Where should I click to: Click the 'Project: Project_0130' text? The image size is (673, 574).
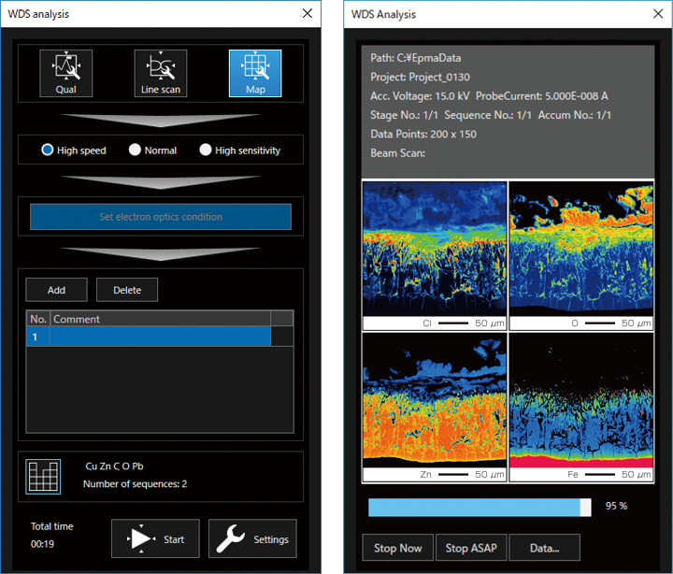coord(421,77)
